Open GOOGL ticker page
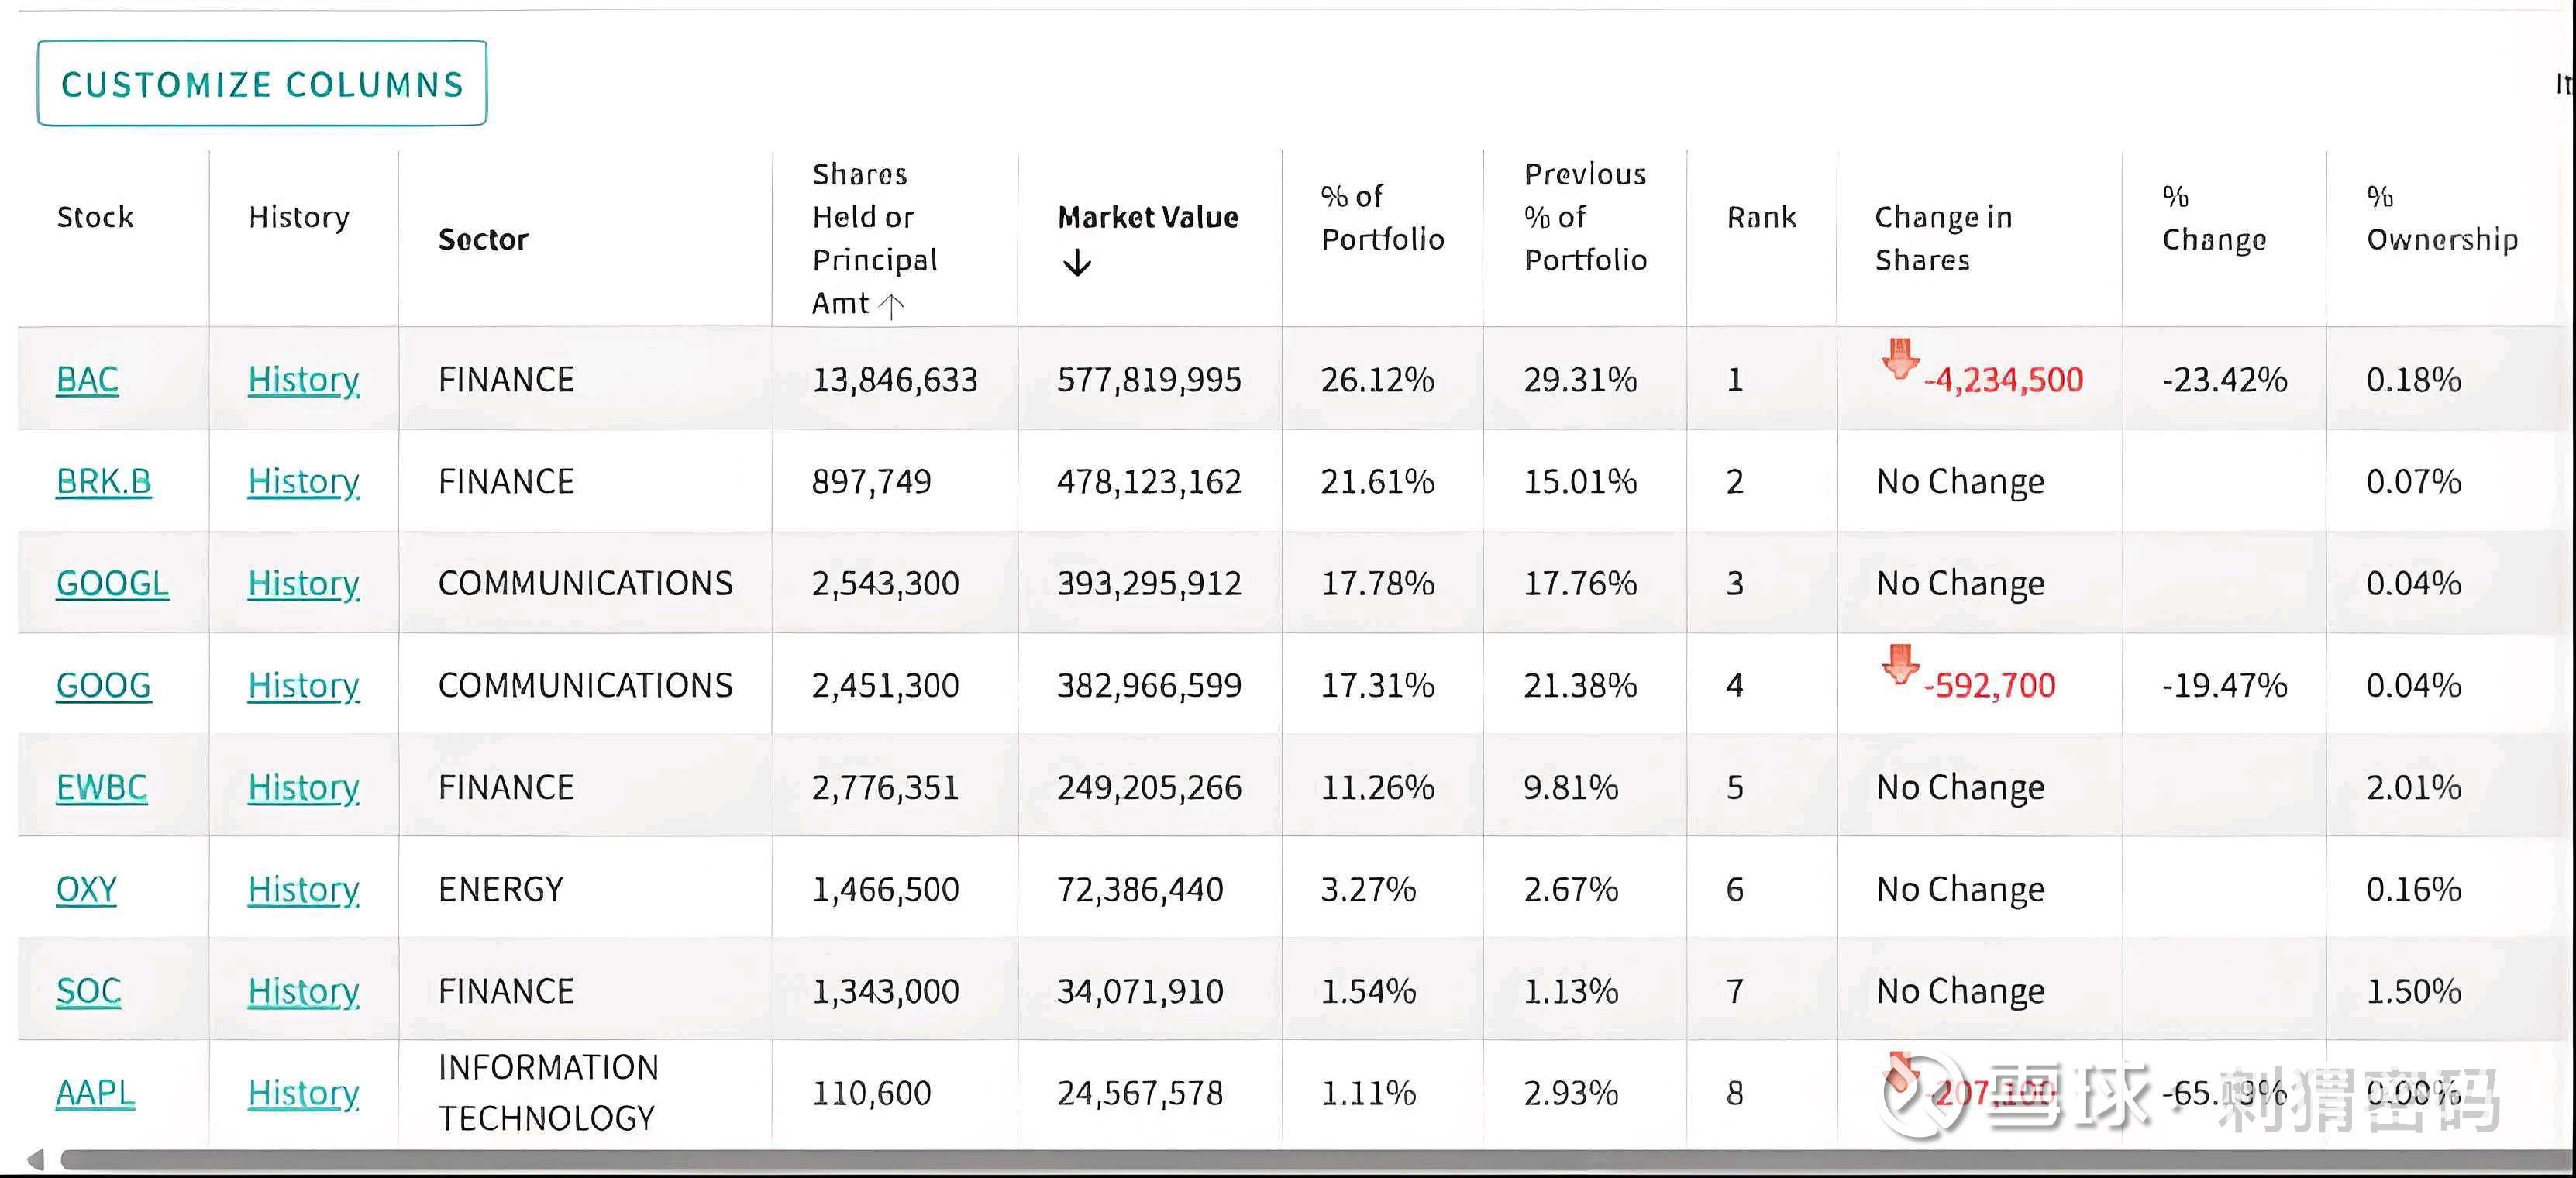The image size is (2576, 1178). coord(112,584)
